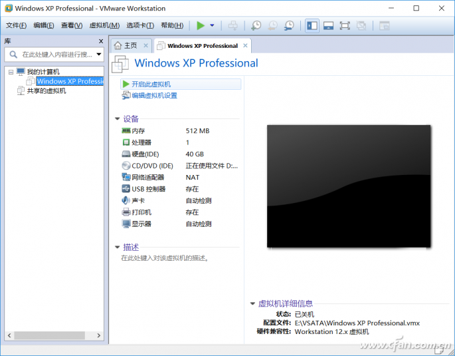Collapse the 描述 section
The image size is (455, 356).
(x=117, y=247)
